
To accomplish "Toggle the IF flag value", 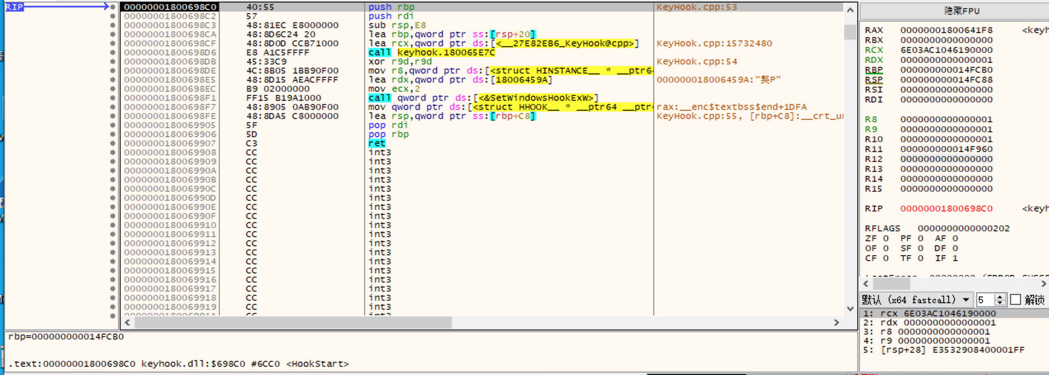I will [955, 258].
